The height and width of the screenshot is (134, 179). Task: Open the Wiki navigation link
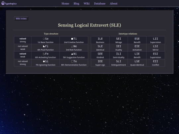click(87, 4)
